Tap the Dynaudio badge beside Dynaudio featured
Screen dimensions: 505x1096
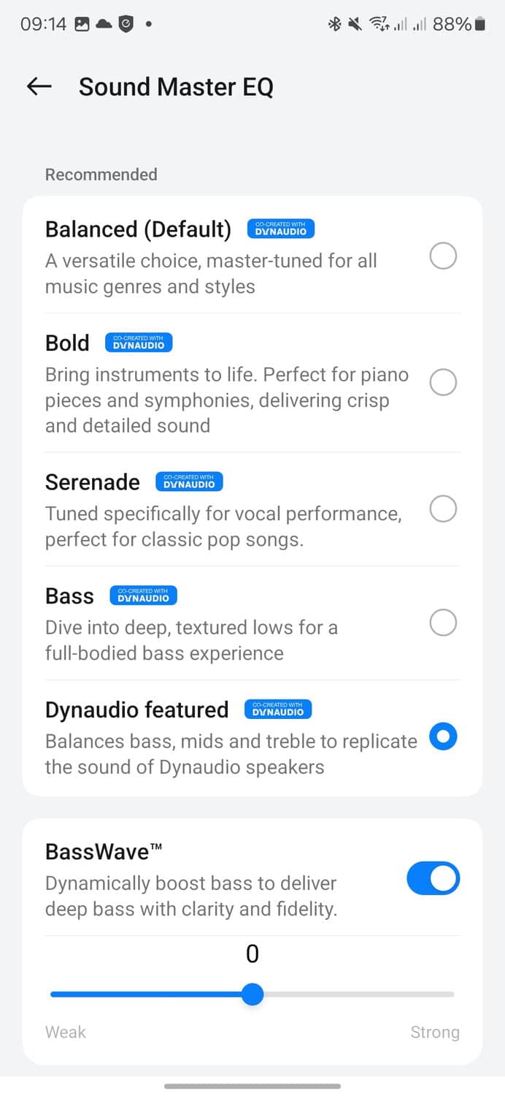click(277, 709)
